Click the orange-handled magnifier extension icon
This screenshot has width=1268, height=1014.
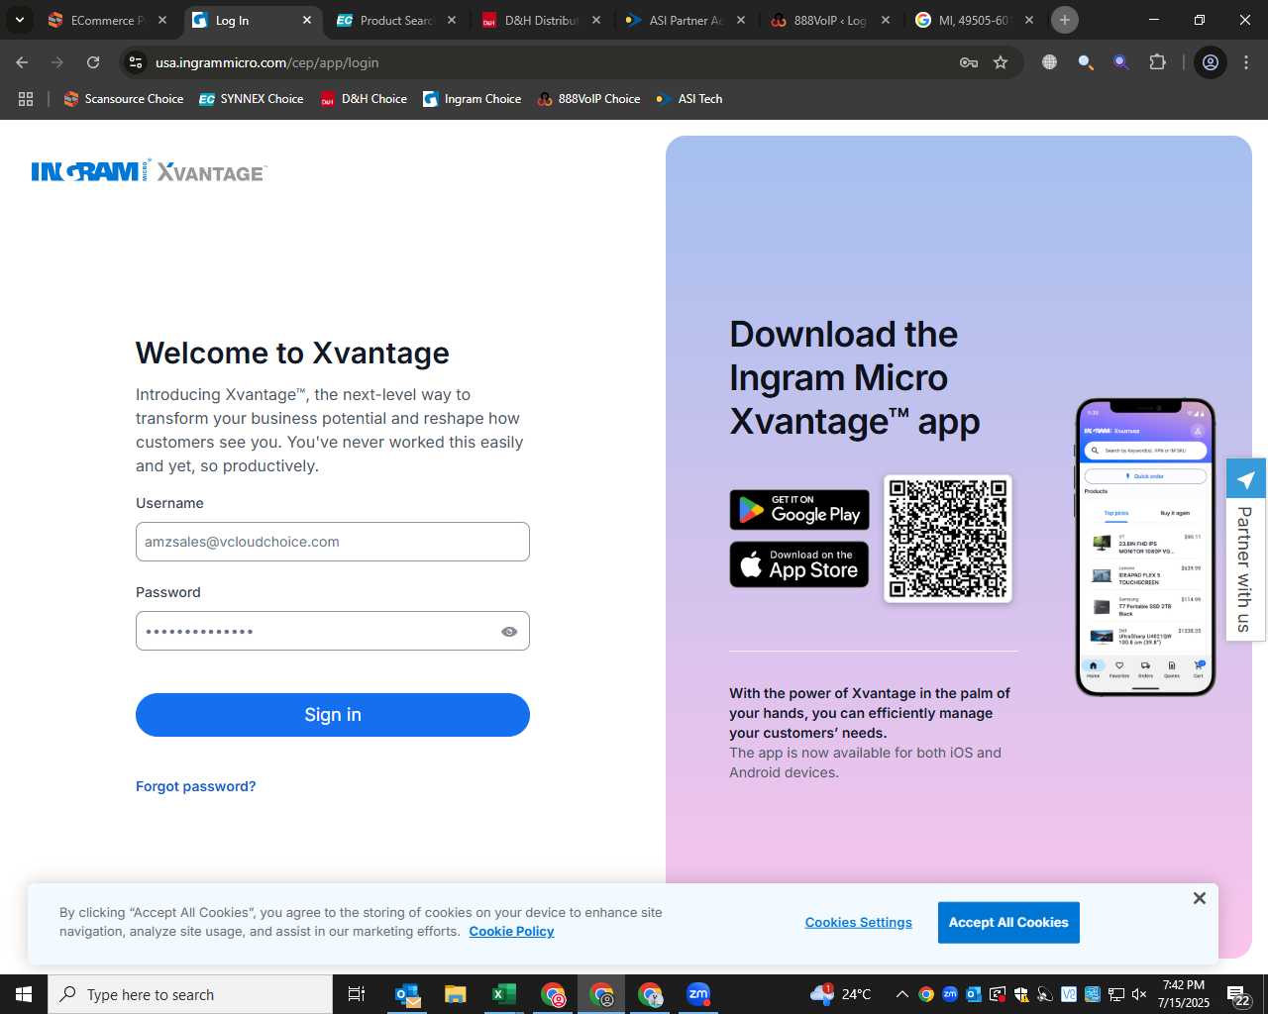coord(1086,62)
